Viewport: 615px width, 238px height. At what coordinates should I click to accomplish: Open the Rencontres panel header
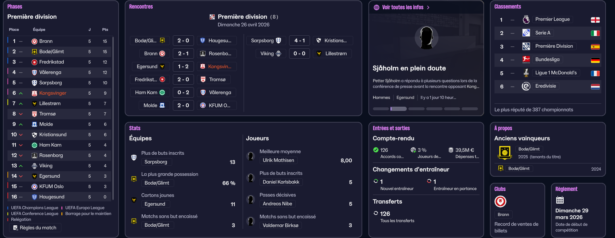coord(141,7)
